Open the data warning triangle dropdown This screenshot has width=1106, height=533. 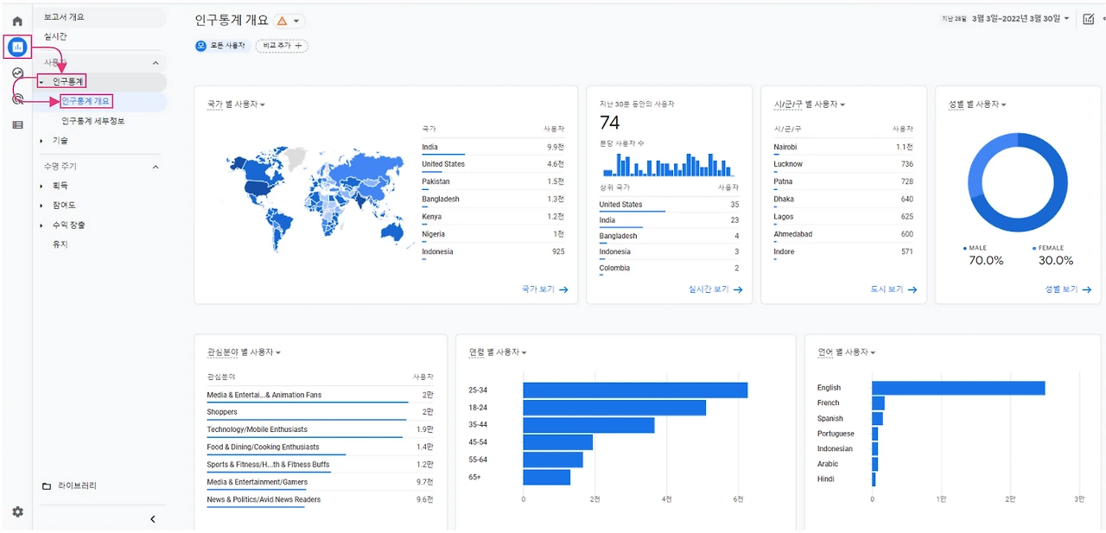(289, 21)
